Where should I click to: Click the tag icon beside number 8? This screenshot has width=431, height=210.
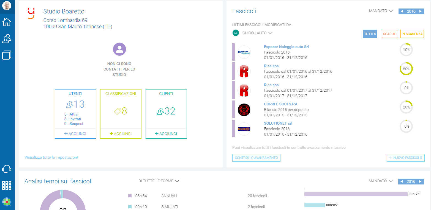point(118,111)
